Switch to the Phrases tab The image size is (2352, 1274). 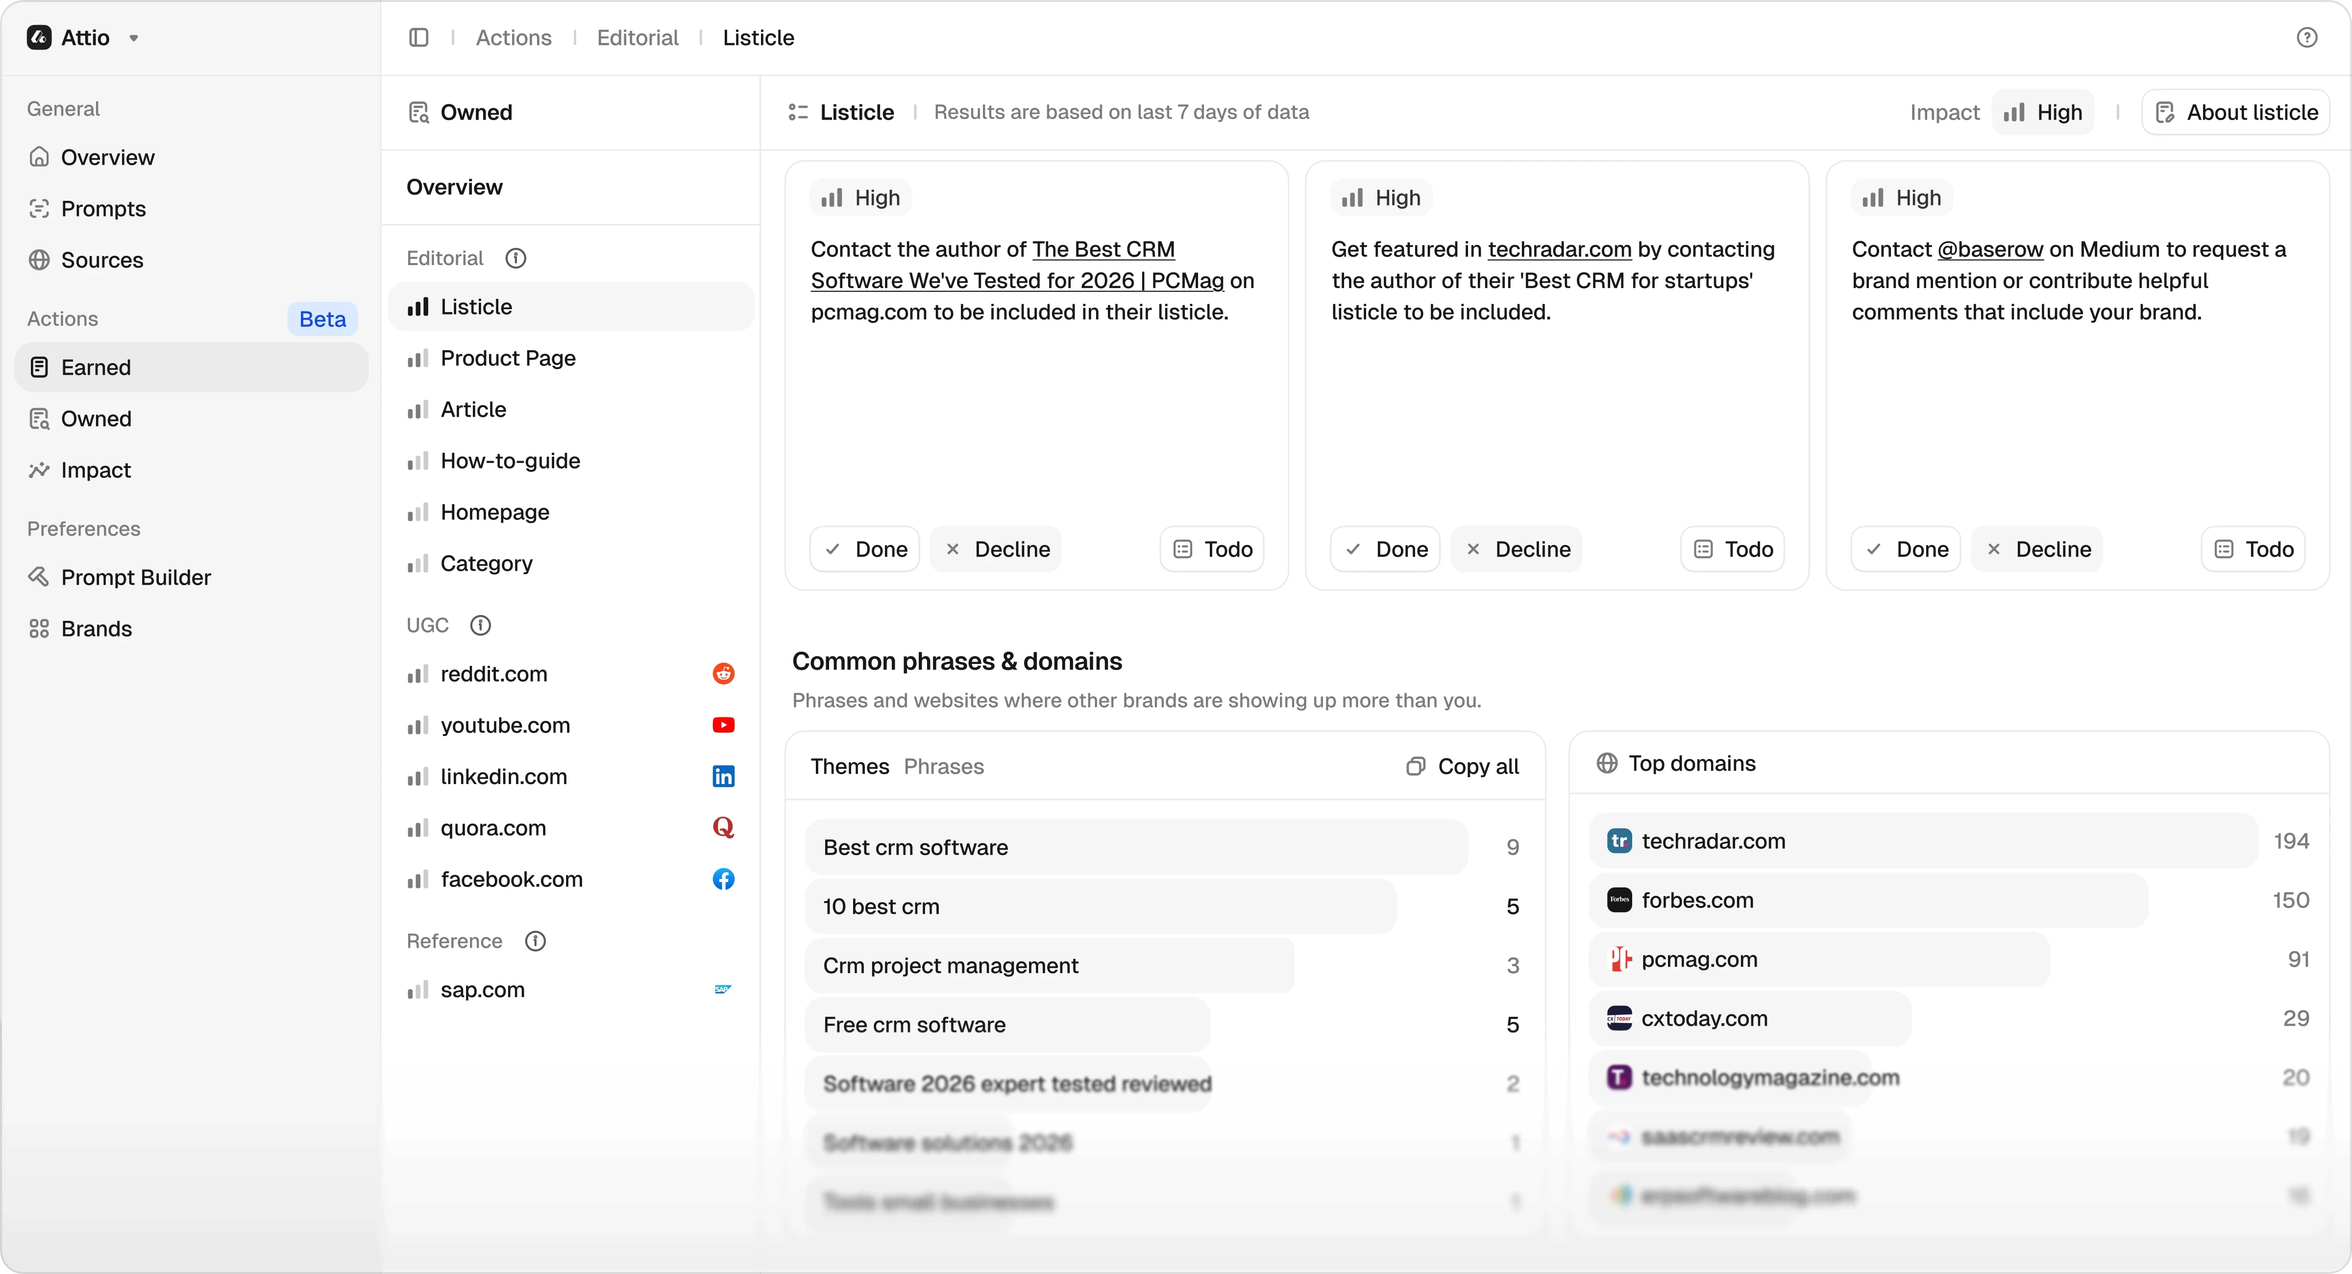[943, 766]
